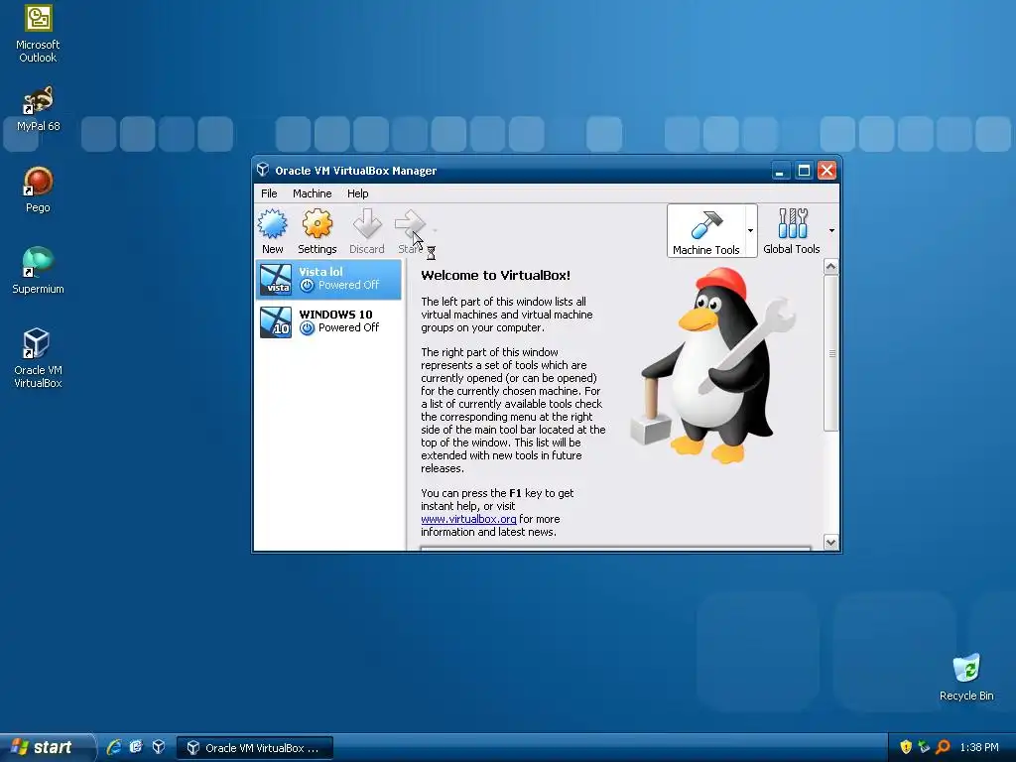This screenshot has width=1016, height=762.
Task: Follow the www.virtualbox.org link
Action: pos(468,519)
